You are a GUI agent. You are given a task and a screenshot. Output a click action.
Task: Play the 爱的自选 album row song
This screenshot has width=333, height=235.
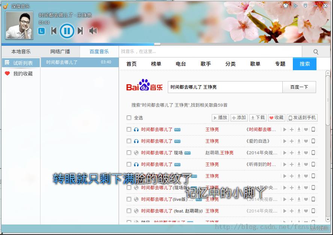[x=285, y=141]
